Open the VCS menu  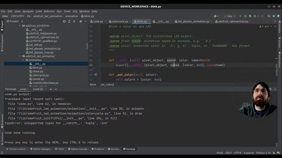coord(75,11)
